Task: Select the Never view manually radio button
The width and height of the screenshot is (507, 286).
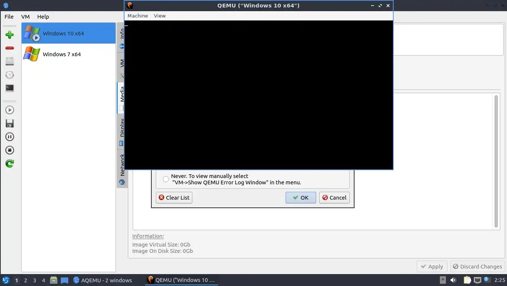Action: click(x=166, y=179)
